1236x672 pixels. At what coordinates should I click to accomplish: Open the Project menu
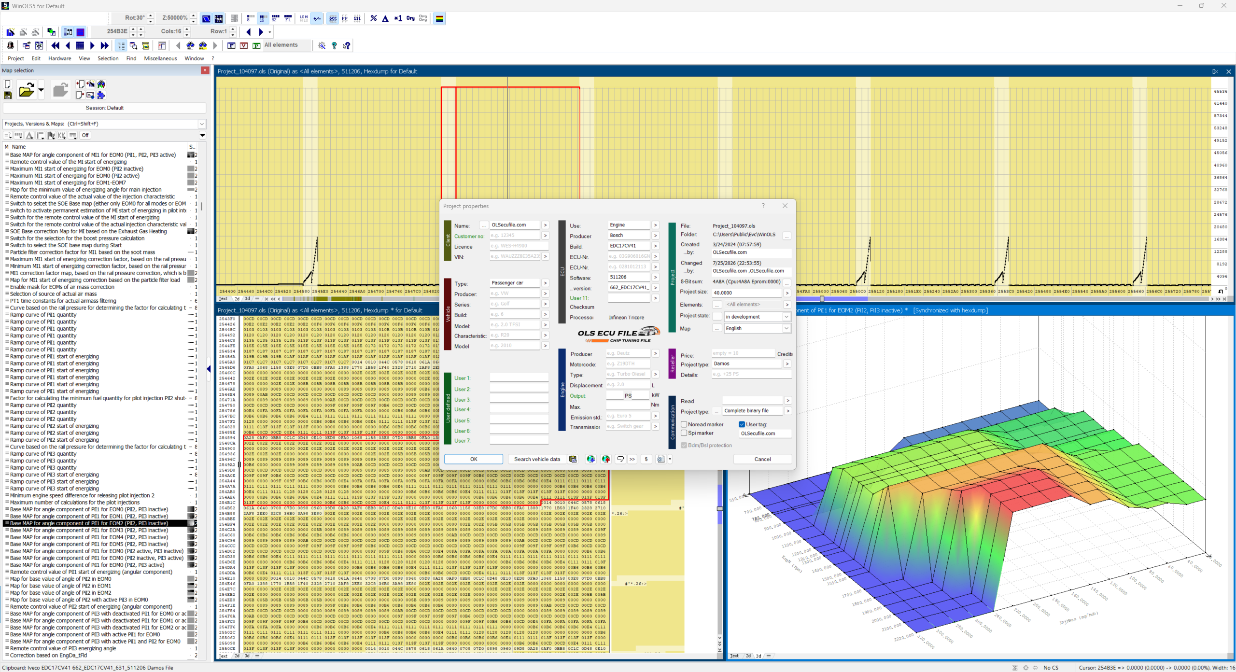16,58
